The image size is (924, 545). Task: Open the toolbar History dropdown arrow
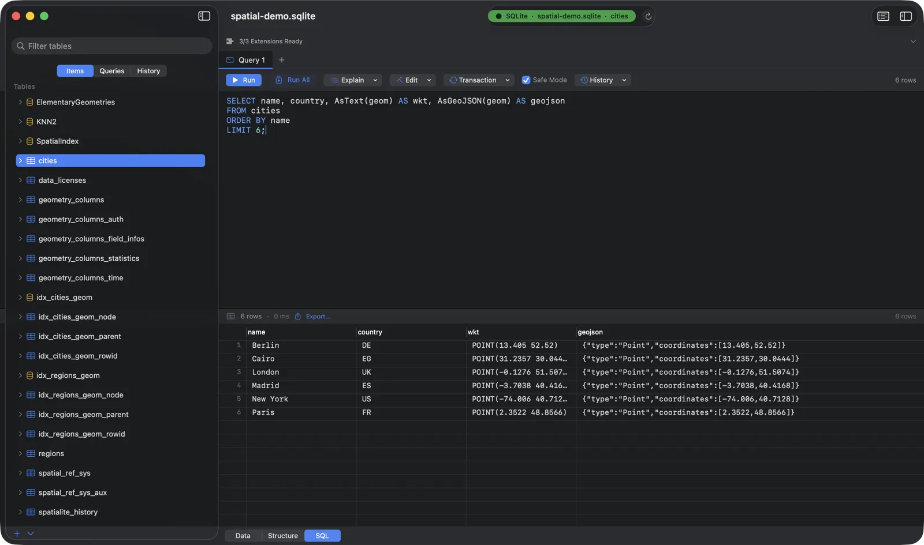[x=624, y=80]
